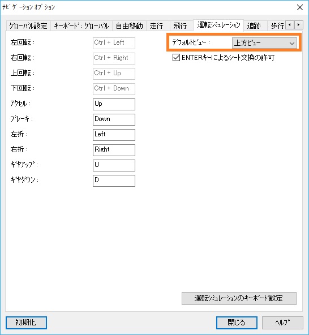Close the navigation options dialog with X
Screen dimensions: 309x335
(300, 7)
